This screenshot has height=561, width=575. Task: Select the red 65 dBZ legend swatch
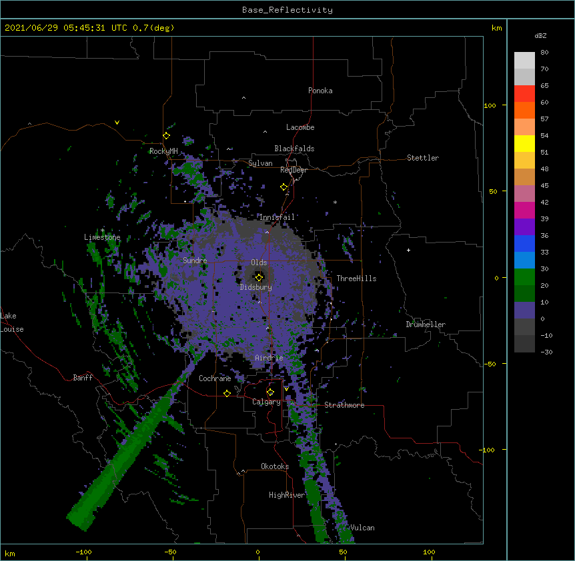[524, 93]
